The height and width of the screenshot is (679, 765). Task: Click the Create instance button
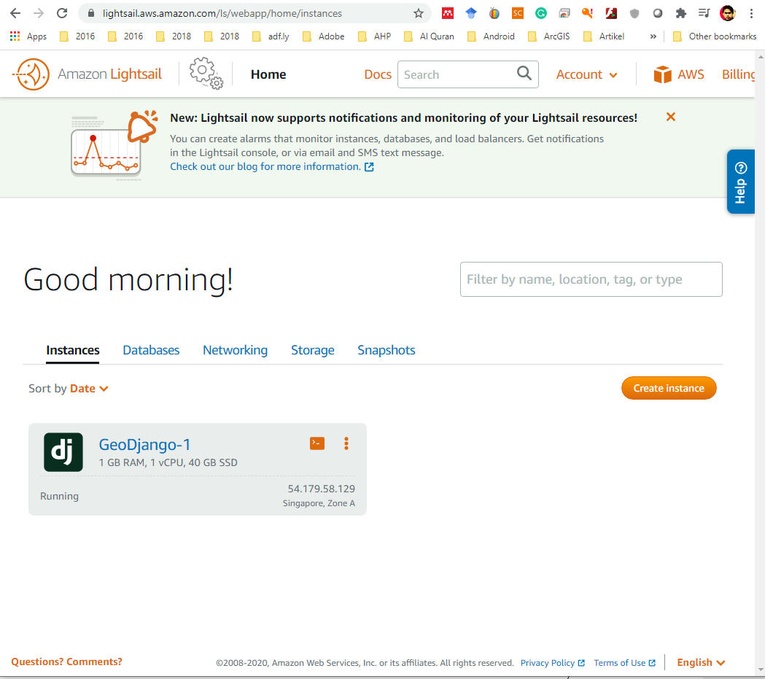click(669, 388)
